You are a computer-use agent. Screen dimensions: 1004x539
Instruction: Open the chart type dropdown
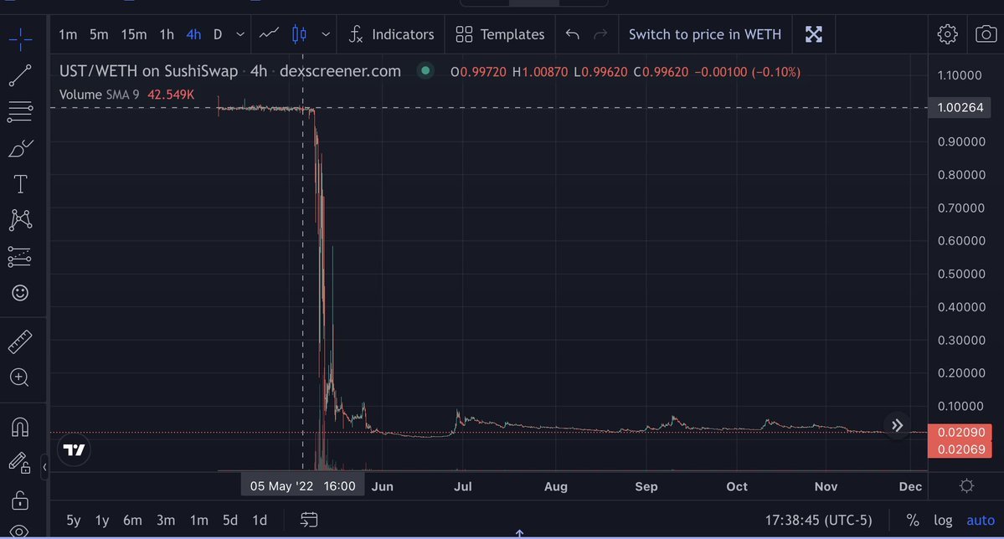click(325, 34)
